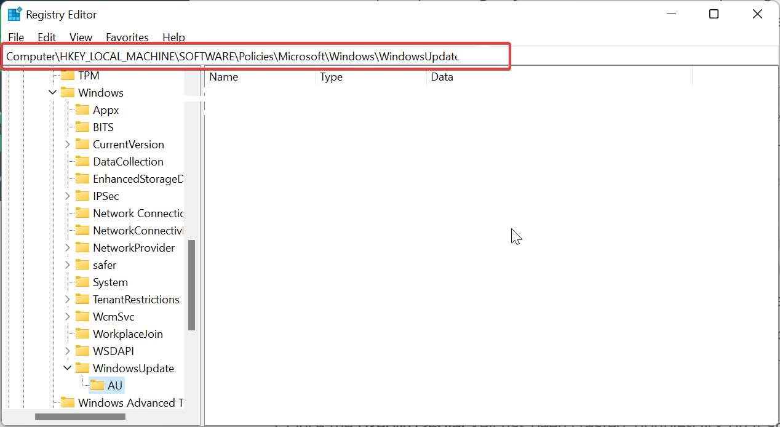Select the Windows Advanced T key label
This screenshot has height=427, width=780.
pyautogui.click(x=130, y=403)
